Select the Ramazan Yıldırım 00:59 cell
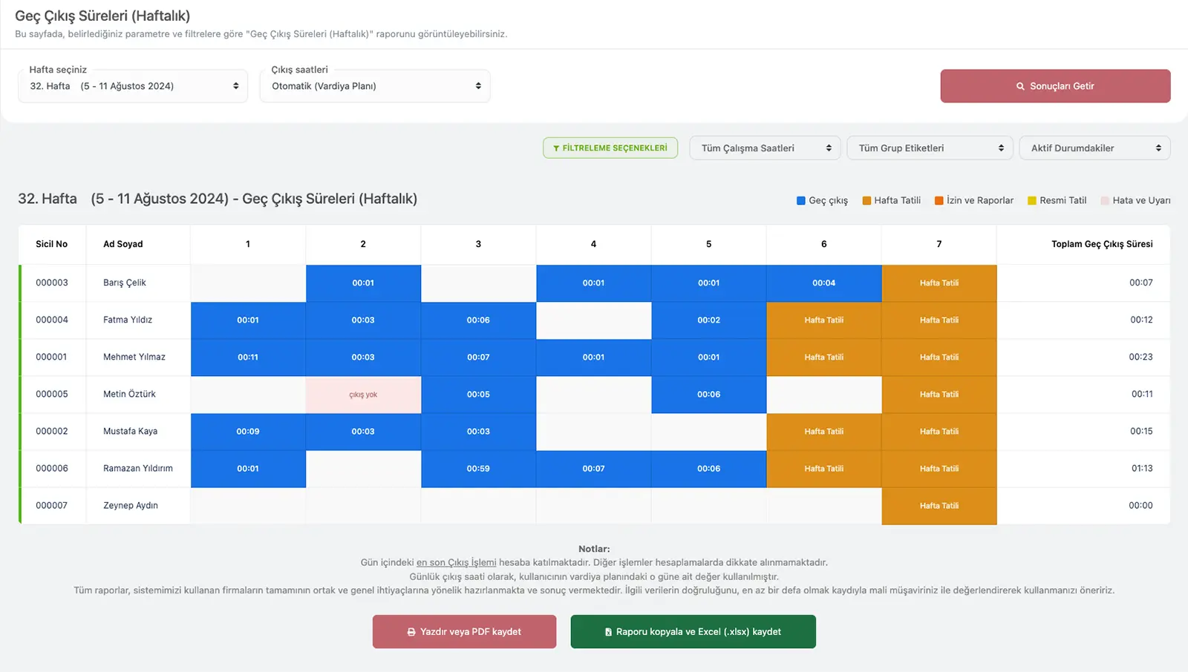Viewport: 1188px width, 672px height. 478,469
